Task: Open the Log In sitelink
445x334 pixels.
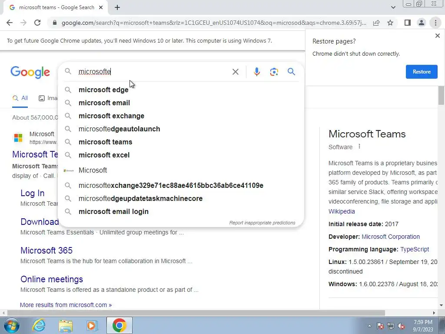Action: [x=32, y=193]
